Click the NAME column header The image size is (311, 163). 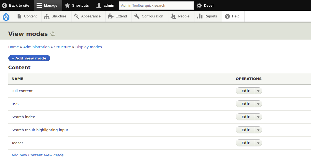[17, 79]
